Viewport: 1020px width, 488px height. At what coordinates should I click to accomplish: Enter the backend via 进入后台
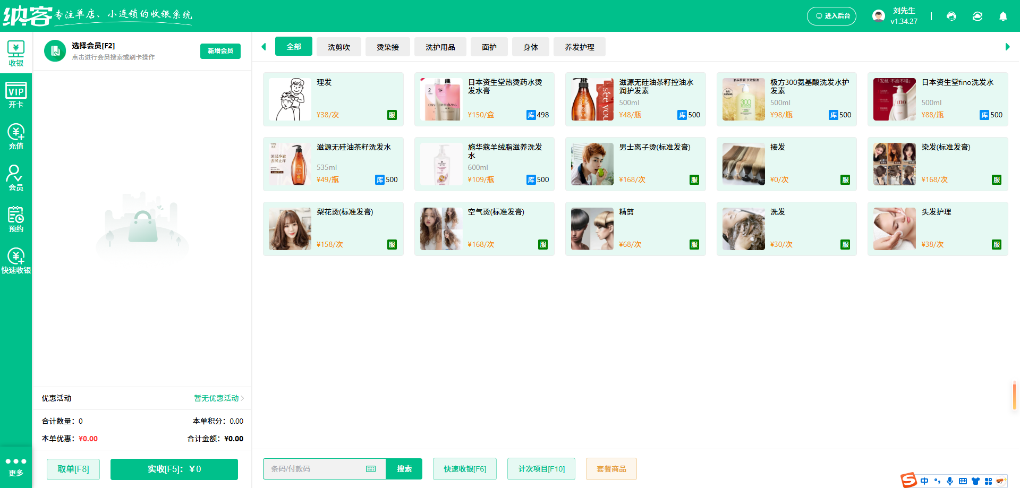click(x=831, y=16)
